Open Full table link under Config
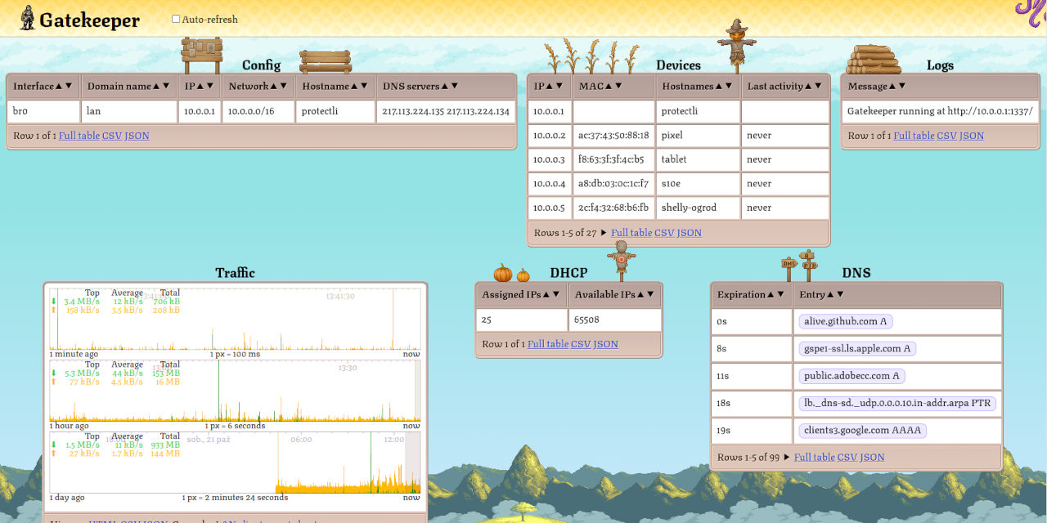Viewport: 1047px width, 523px height. click(79, 136)
